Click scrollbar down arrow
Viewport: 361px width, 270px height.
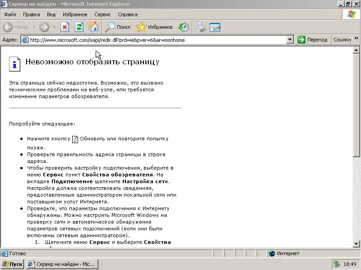[356, 244]
